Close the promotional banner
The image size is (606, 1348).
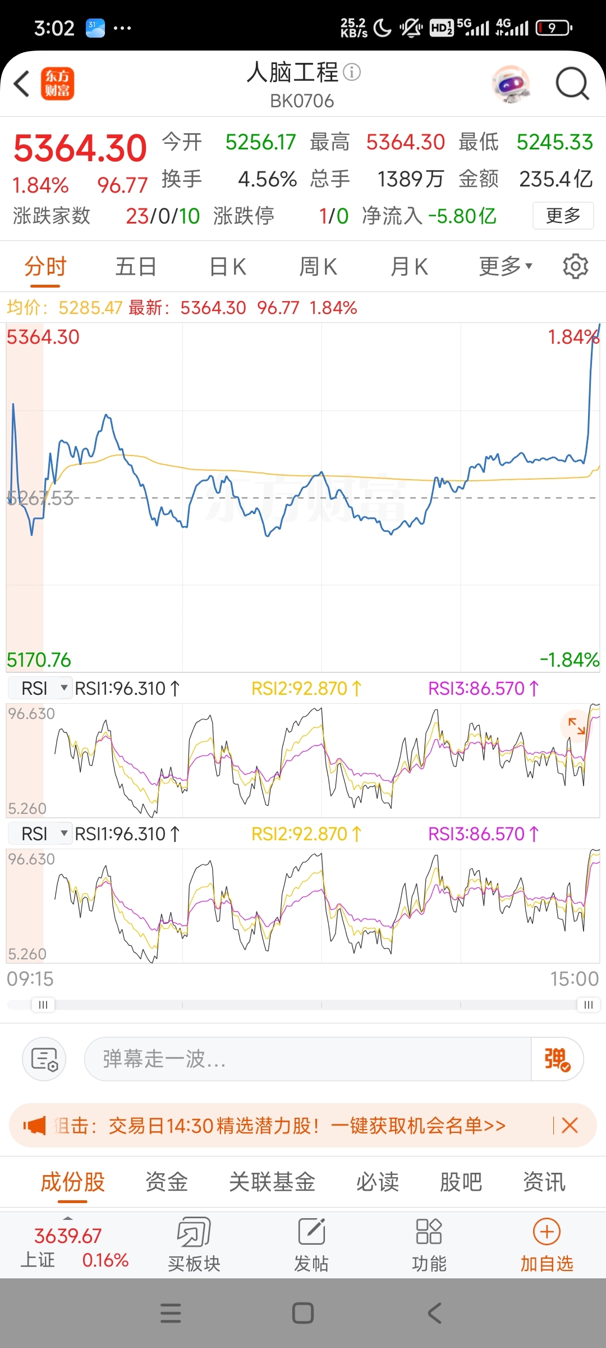[570, 1125]
